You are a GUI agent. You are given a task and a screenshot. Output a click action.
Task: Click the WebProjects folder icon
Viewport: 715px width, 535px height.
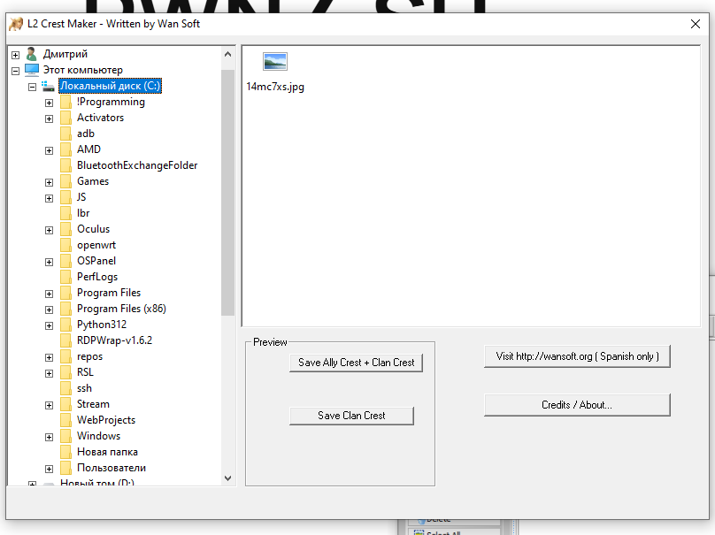point(65,420)
